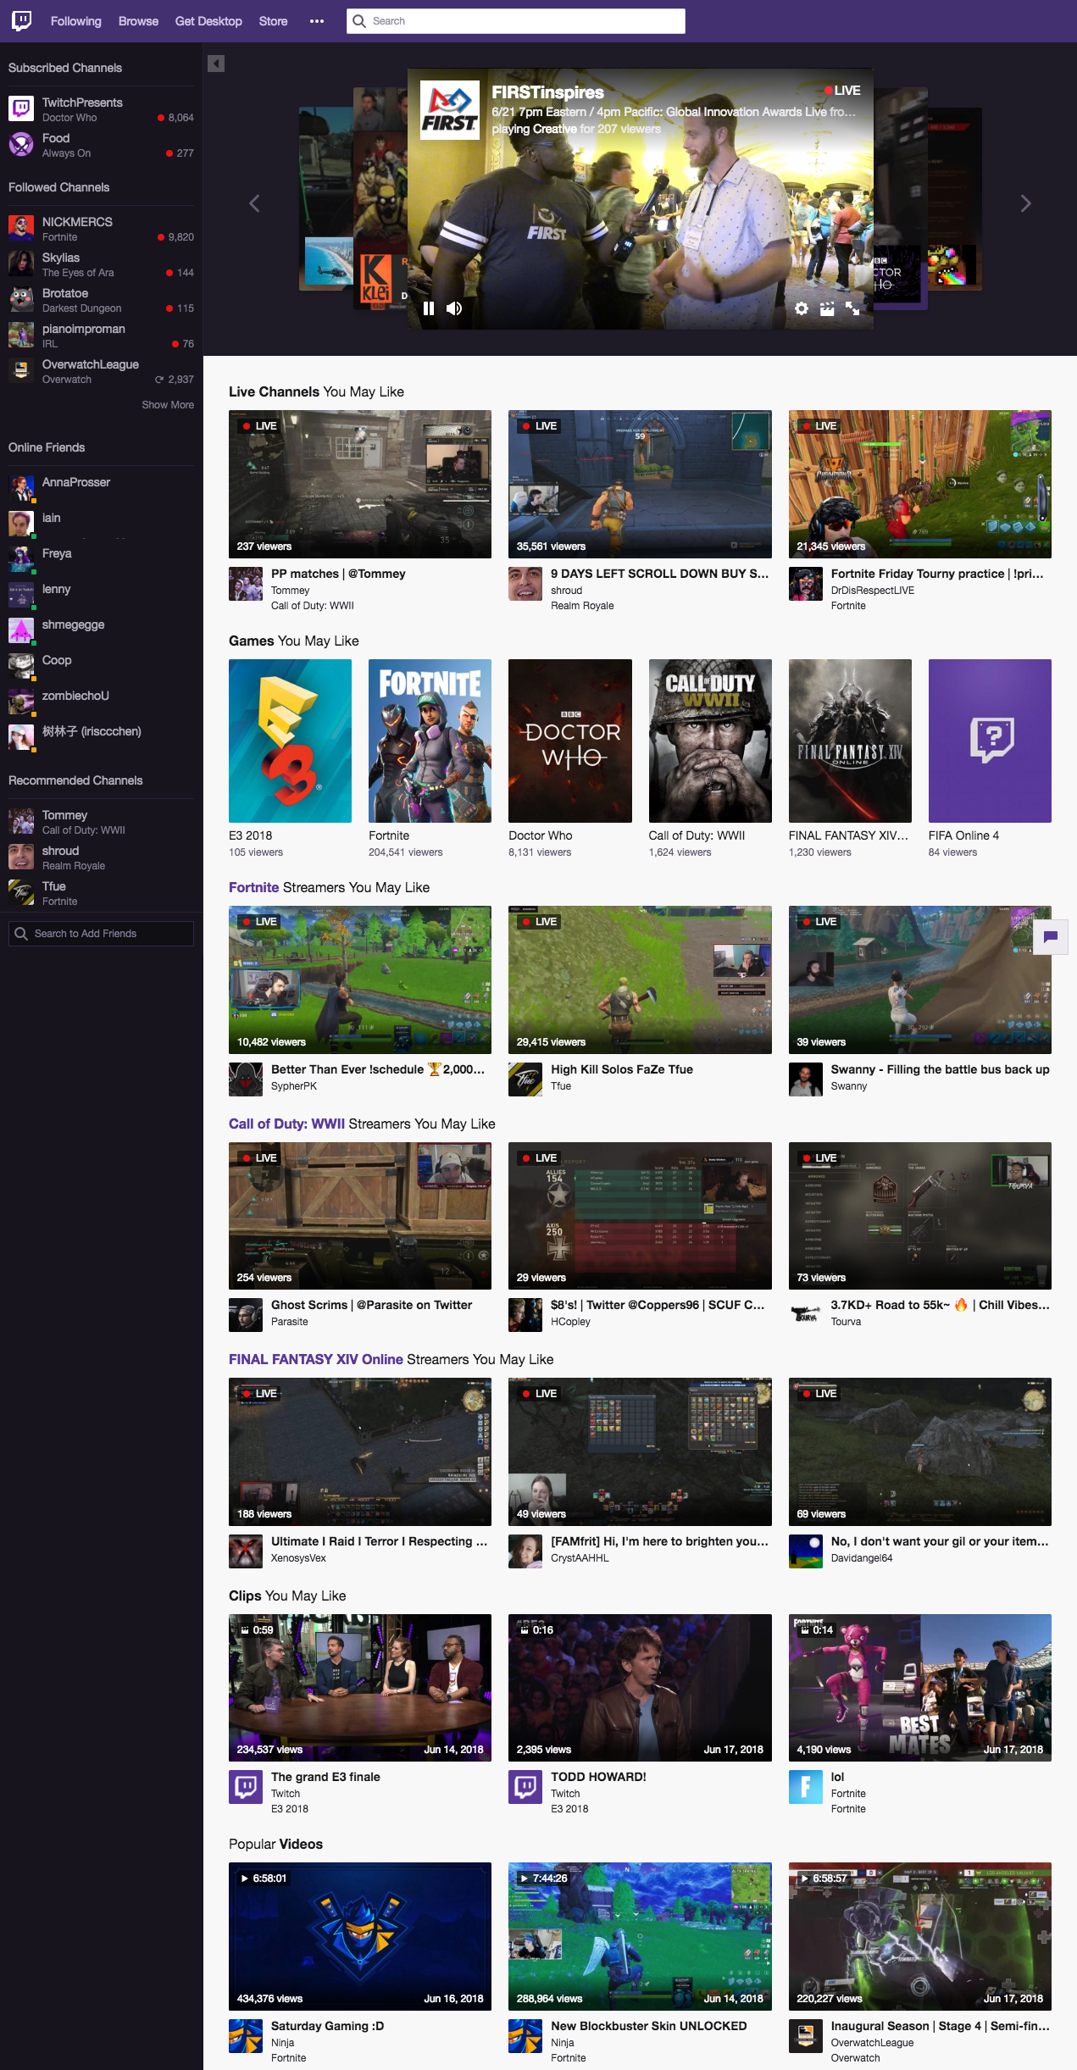Click the top Search bar
The height and width of the screenshot is (2070, 1077).
[516, 21]
